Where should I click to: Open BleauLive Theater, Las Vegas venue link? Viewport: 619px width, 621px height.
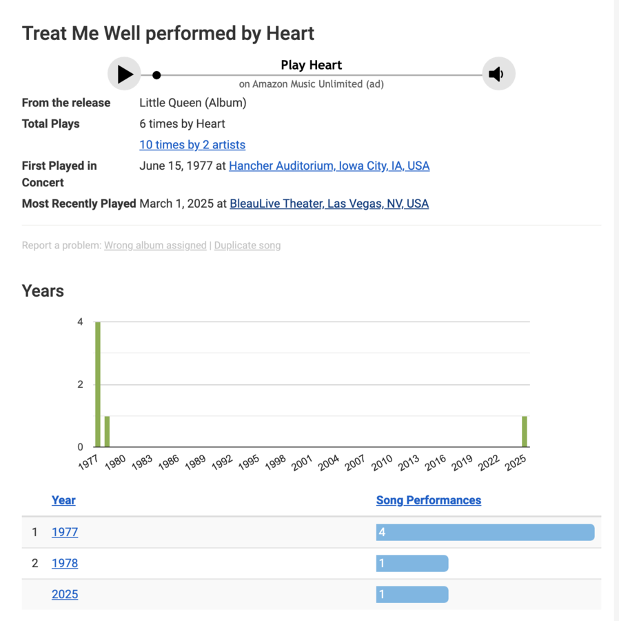pos(329,204)
